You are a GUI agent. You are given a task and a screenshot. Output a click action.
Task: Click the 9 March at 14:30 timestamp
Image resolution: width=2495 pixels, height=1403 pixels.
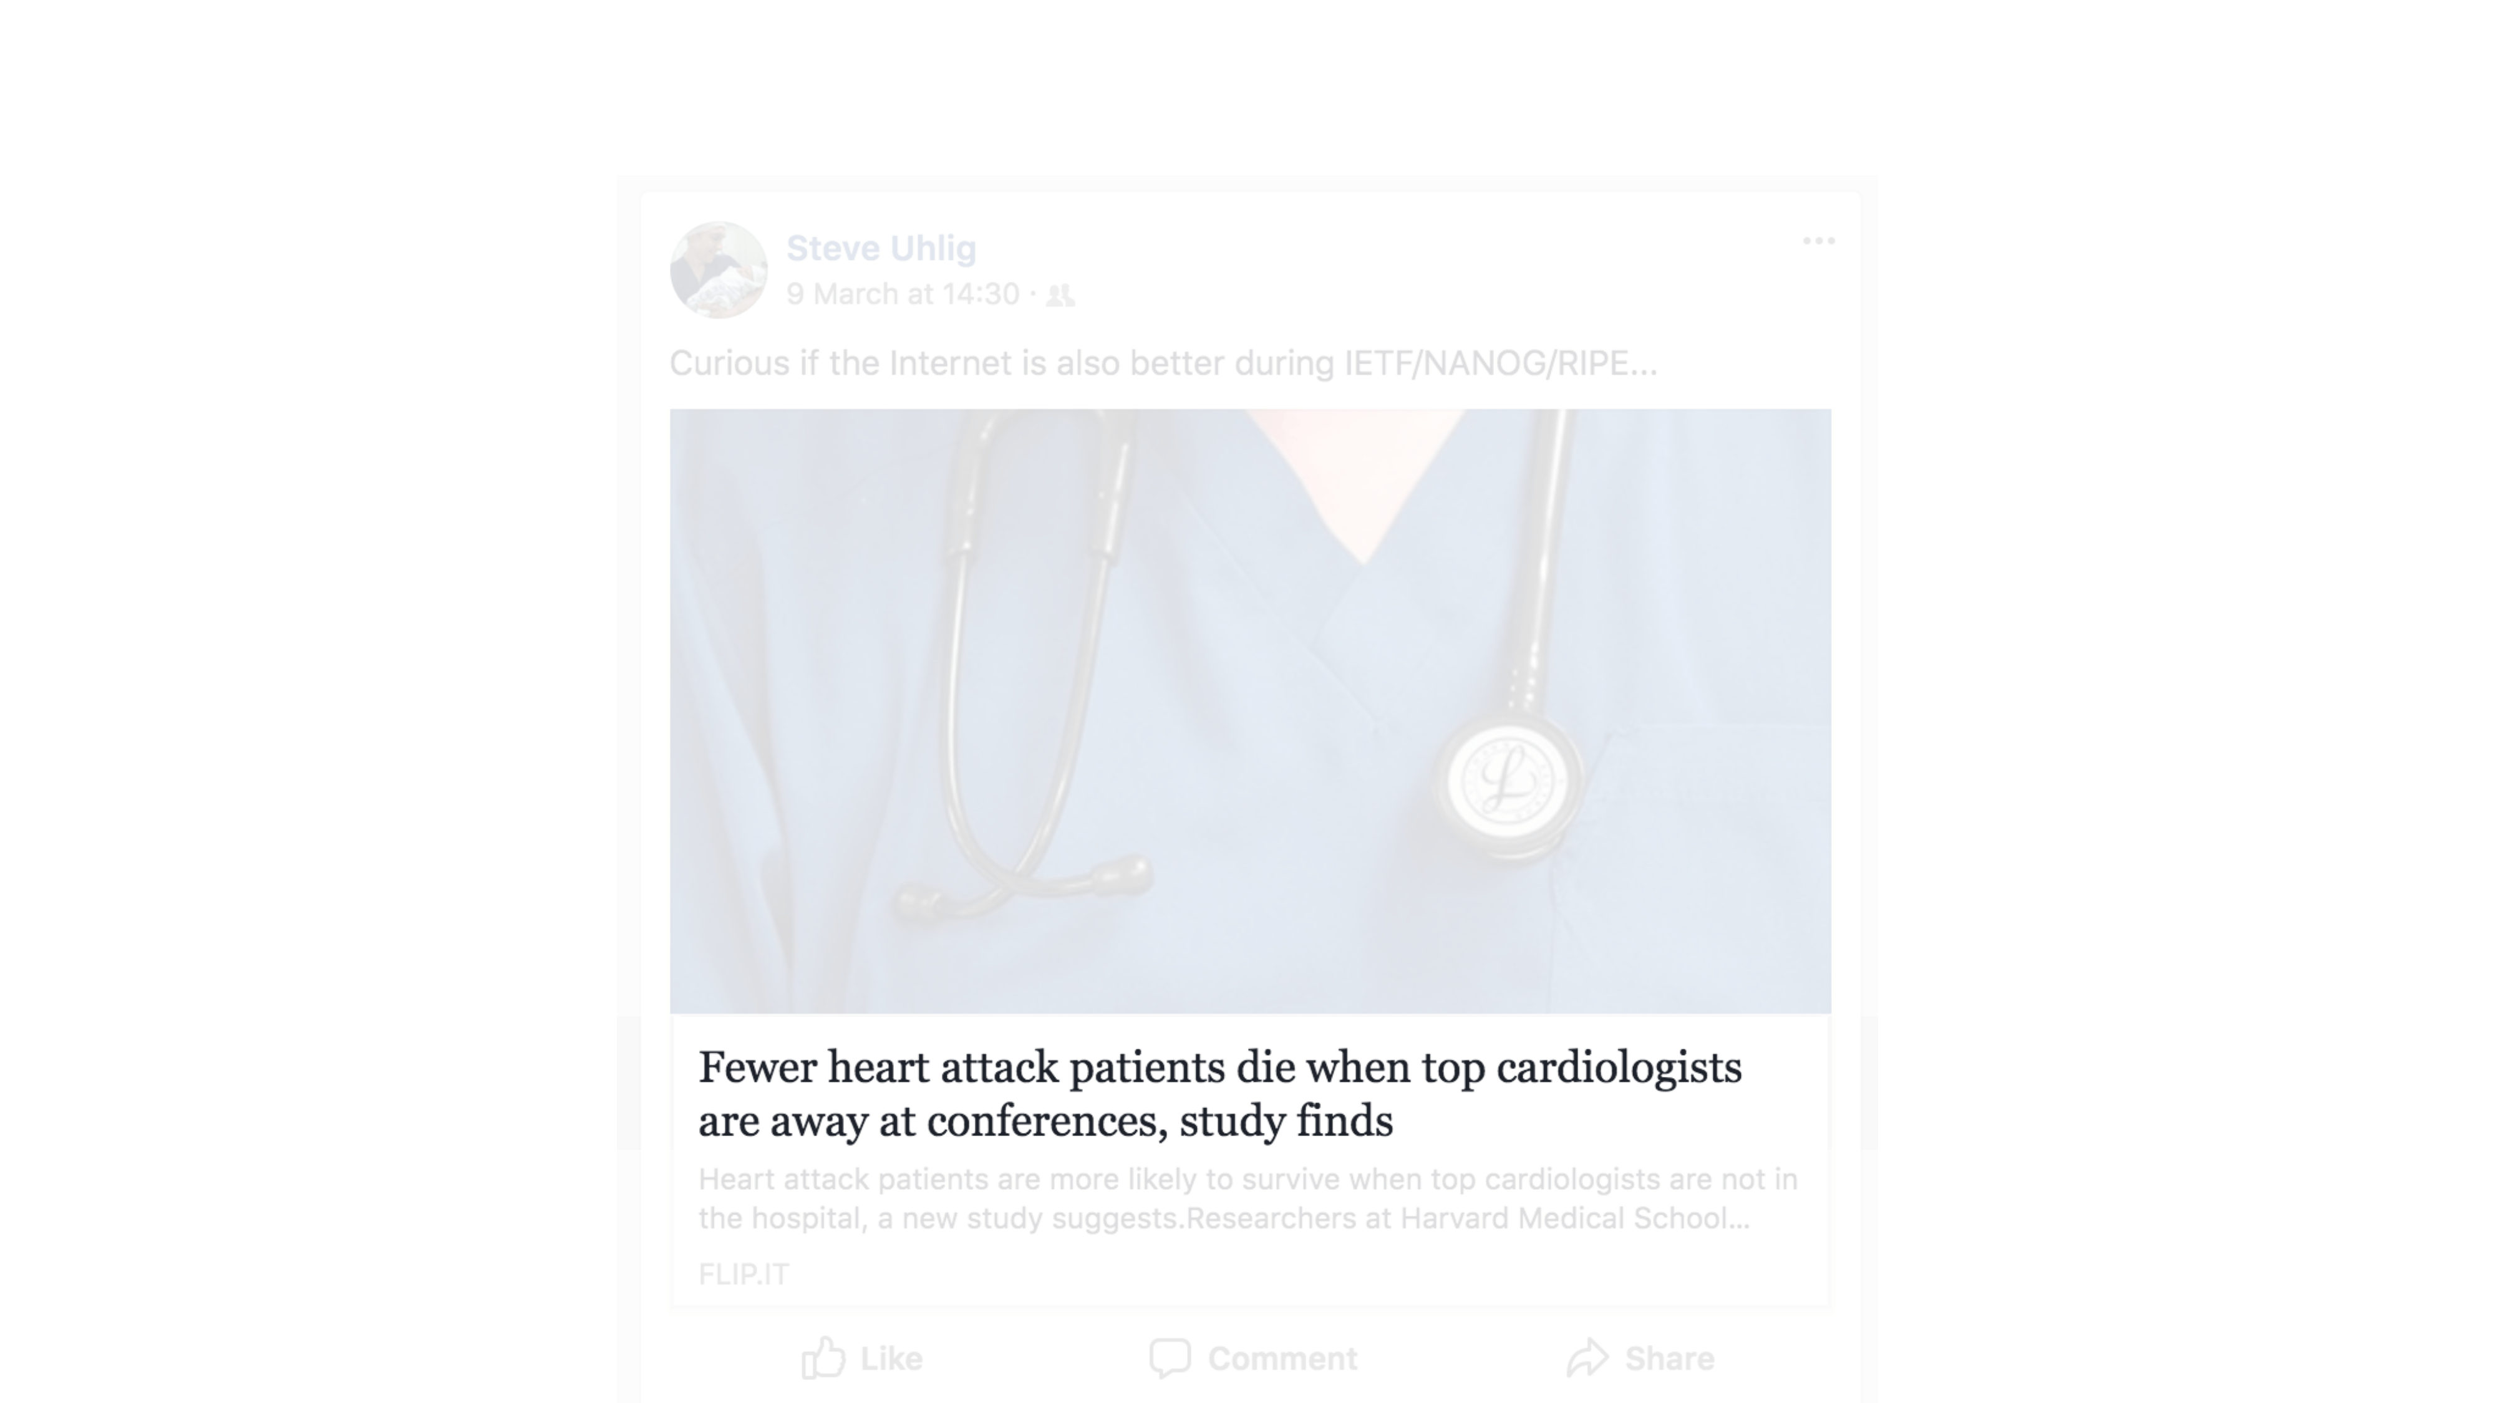click(903, 294)
